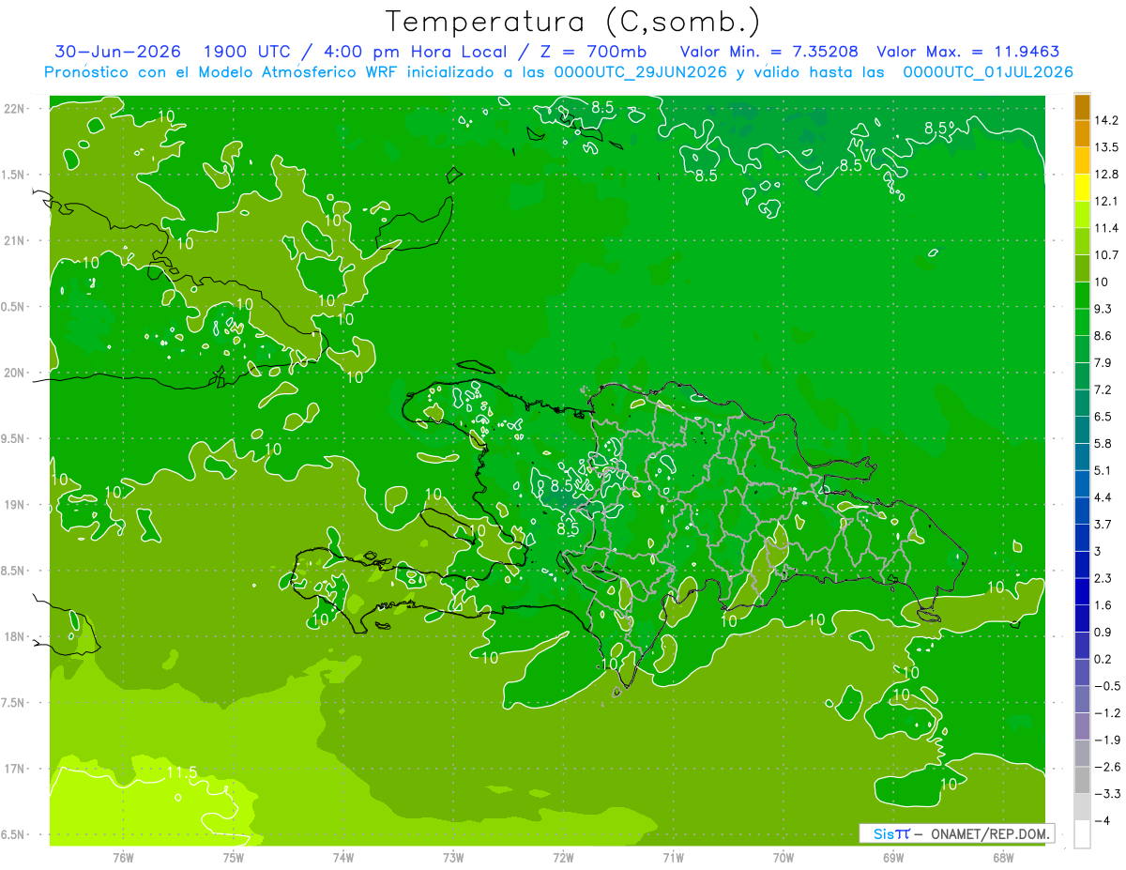Image resolution: width=1126 pixels, height=870 pixels.
Task: Click the green swatch between 8.6 and 9.3
Action: (x=1082, y=322)
